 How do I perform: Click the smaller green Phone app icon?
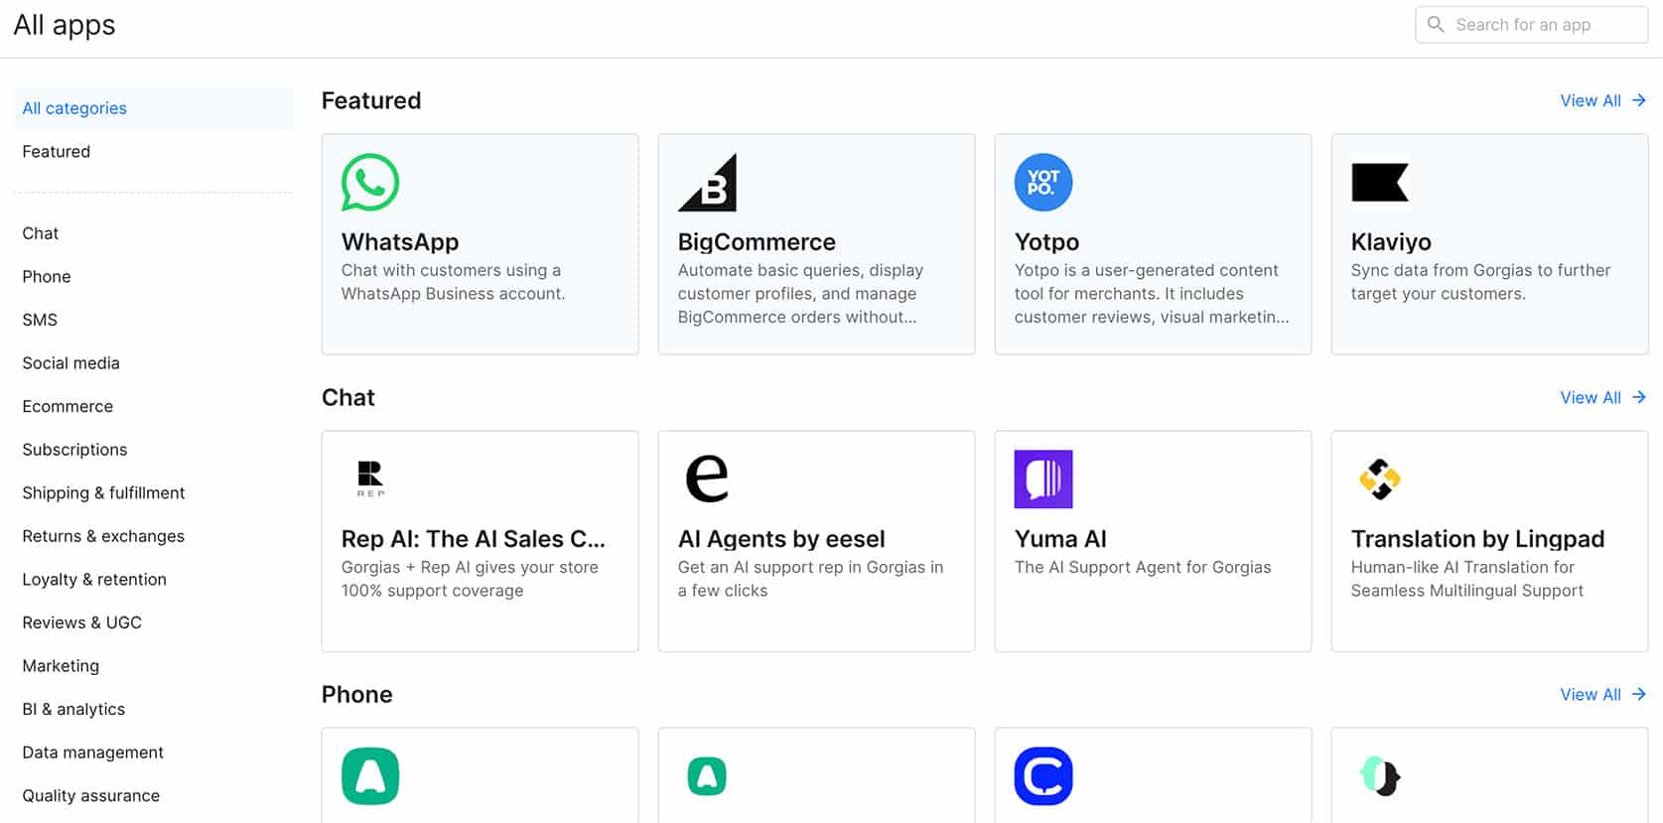pos(707,775)
